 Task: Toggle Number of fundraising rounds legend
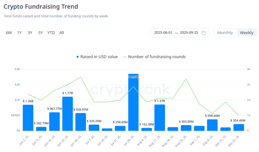pos(157,57)
